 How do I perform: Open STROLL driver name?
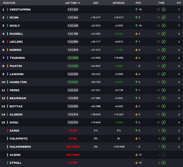pyautogui.click(x=15, y=163)
